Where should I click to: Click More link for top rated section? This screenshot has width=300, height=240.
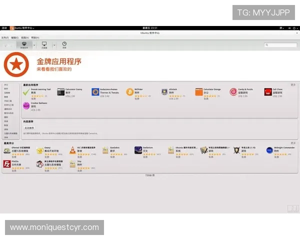tap(293, 143)
